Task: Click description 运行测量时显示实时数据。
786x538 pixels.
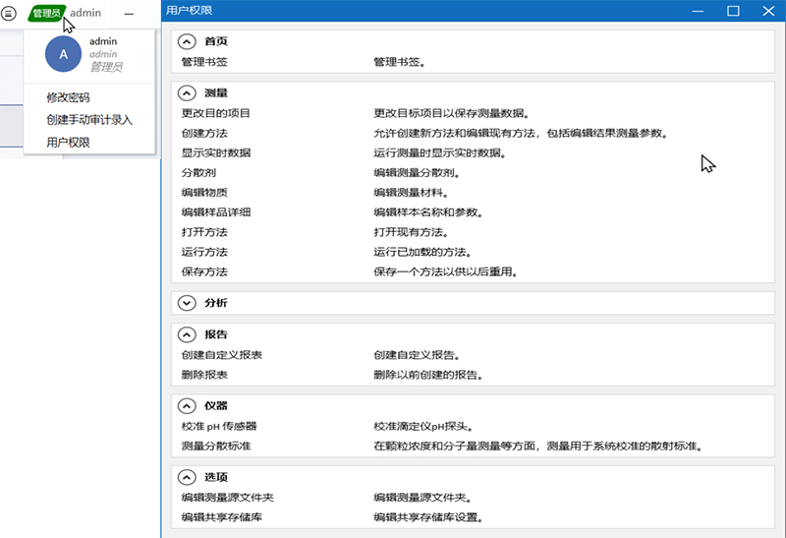Action: click(440, 153)
